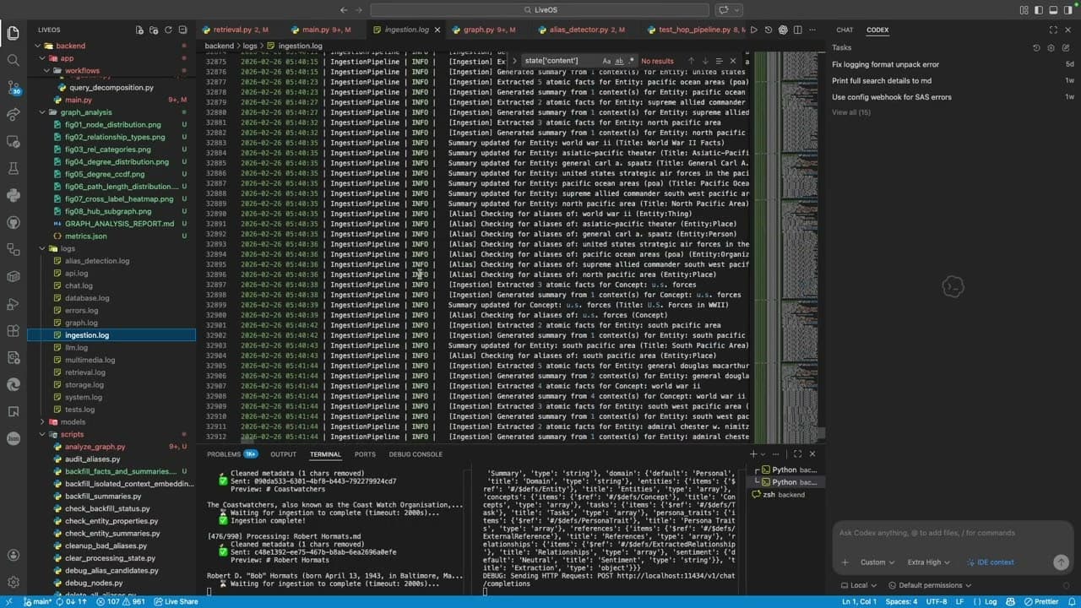Click the Ask Codex anything input field
The height and width of the screenshot is (608, 1081).
point(953,533)
